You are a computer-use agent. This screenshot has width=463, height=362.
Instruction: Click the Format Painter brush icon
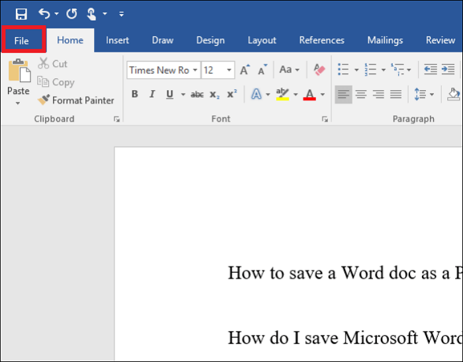coord(44,101)
